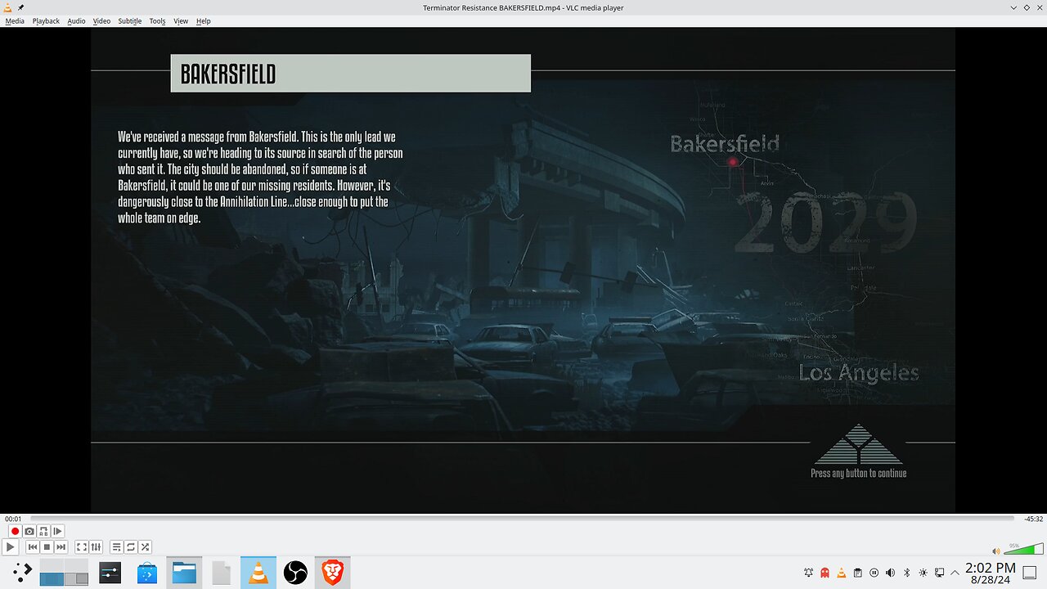Open System Settings from the taskbar
Image resolution: width=1047 pixels, height=589 pixels.
click(110, 573)
